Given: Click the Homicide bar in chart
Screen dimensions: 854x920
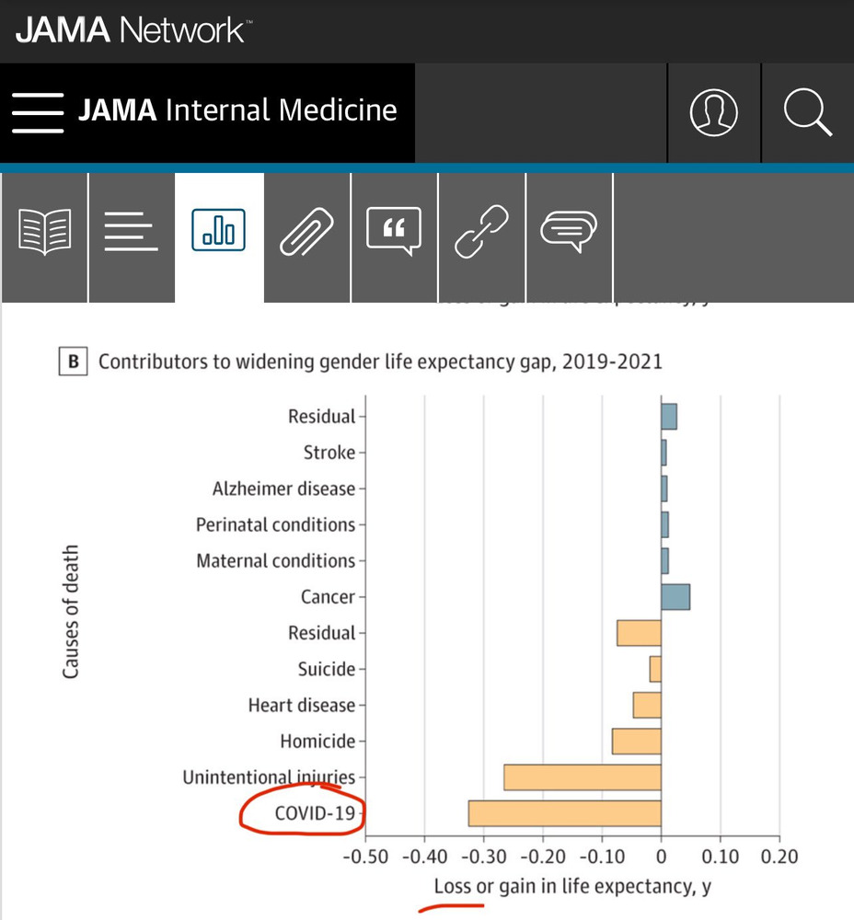Looking at the screenshot, I should tap(637, 741).
